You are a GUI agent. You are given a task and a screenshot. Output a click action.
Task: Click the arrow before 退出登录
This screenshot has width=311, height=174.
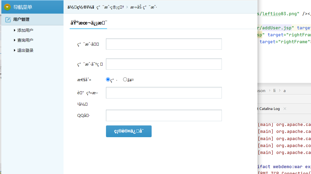coord(14,50)
